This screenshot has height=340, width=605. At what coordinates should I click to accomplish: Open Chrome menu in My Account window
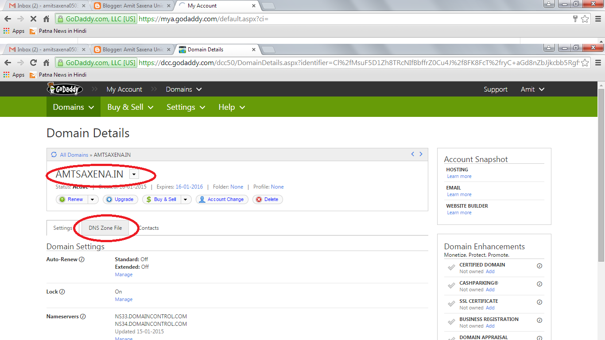[x=598, y=19]
